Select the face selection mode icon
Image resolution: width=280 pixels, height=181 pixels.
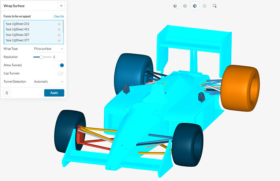(x=195, y=6)
